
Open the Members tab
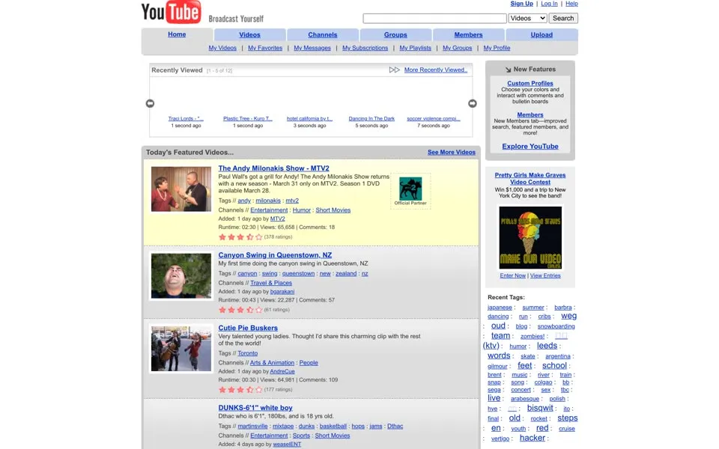coord(468,35)
